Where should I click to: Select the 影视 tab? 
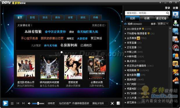(33, 17)
